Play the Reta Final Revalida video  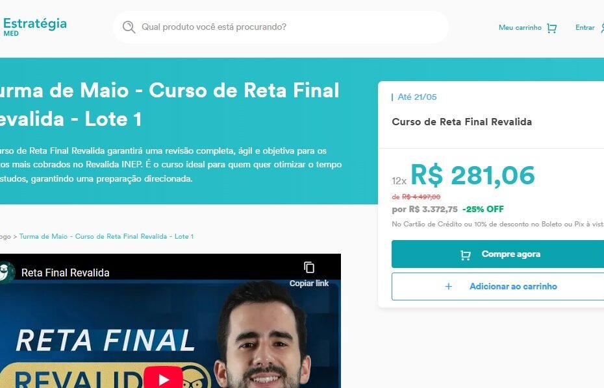click(x=163, y=379)
